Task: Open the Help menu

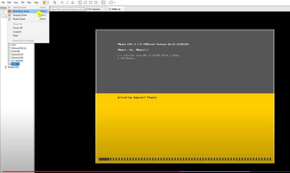Action: pos(36,3)
